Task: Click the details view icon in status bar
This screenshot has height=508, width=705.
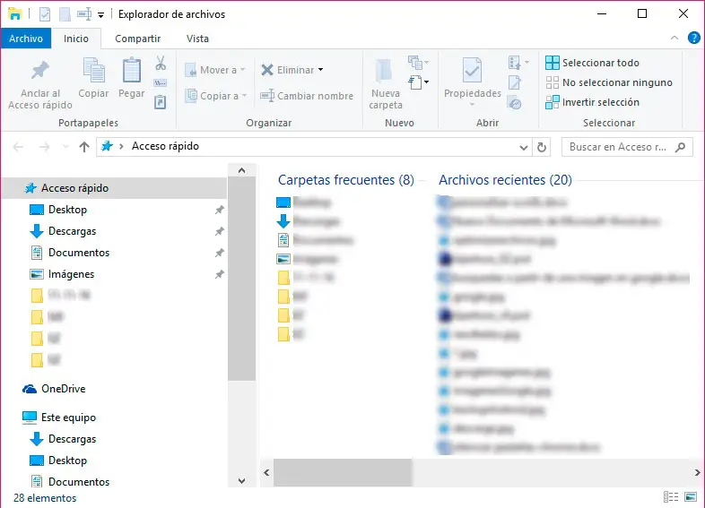Action: pos(671,496)
